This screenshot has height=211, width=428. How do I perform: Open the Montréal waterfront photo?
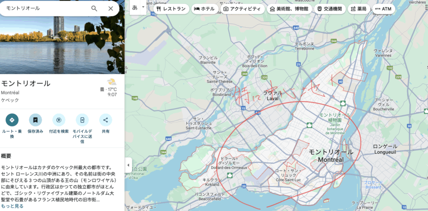pyautogui.click(x=62, y=45)
